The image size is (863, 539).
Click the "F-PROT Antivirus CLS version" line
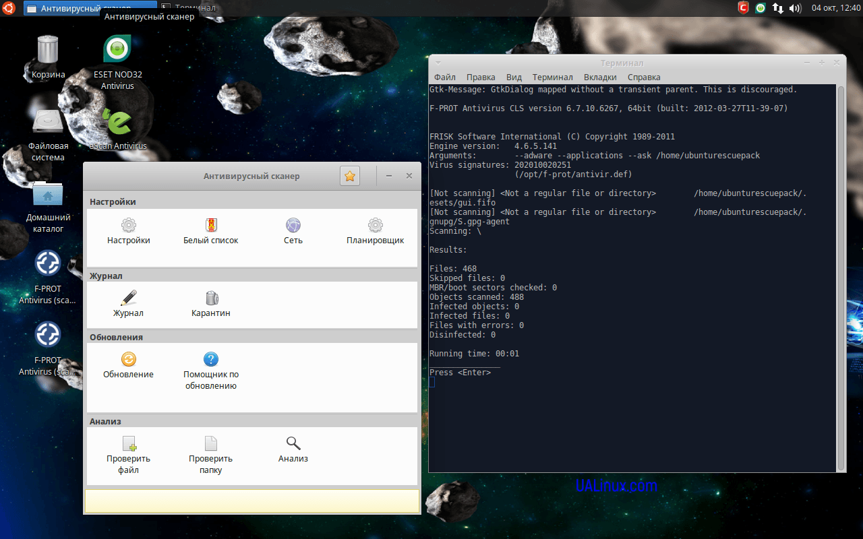(x=609, y=108)
